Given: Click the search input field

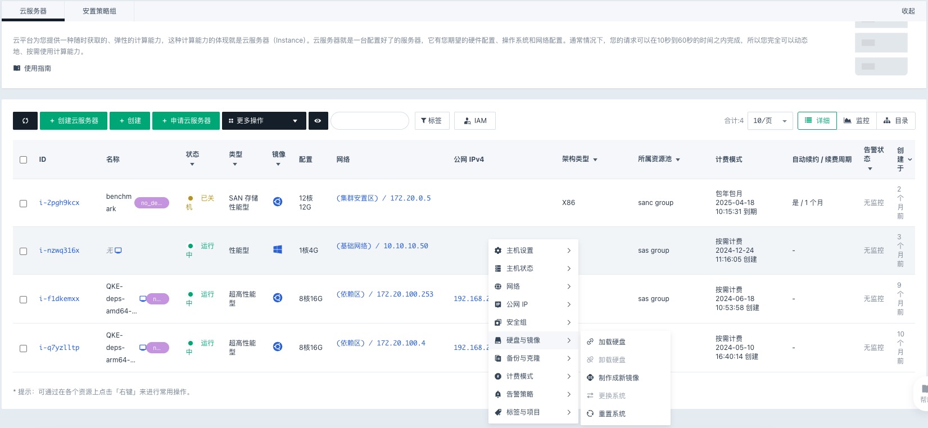Looking at the screenshot, I should coord(369,121).
